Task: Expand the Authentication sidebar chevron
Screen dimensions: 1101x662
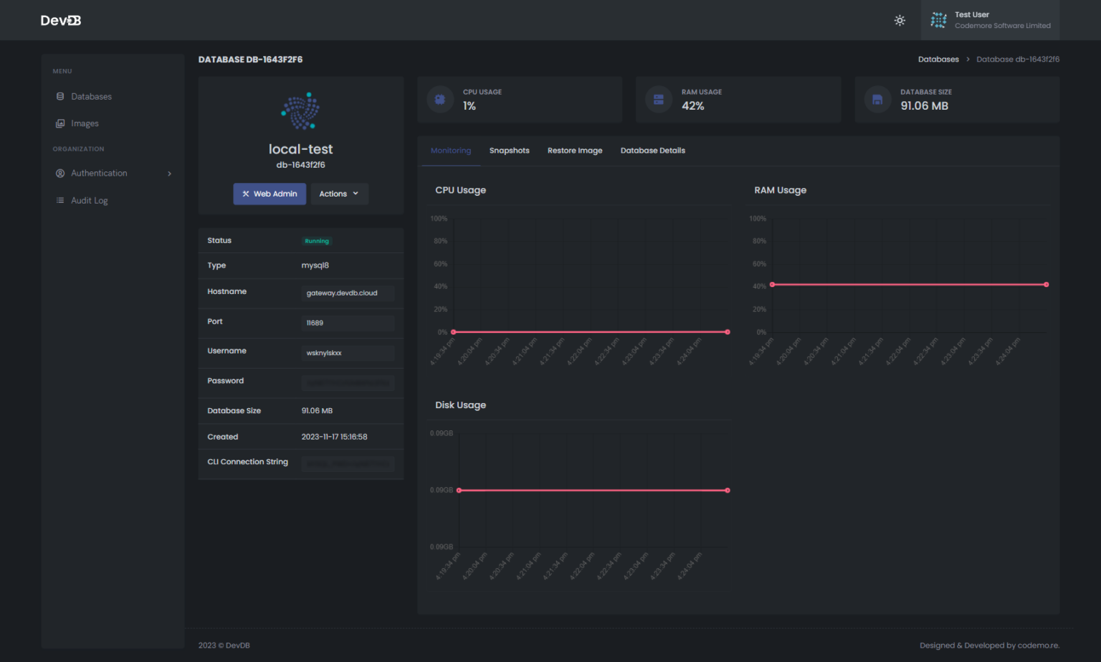Action: pos(169,173)
